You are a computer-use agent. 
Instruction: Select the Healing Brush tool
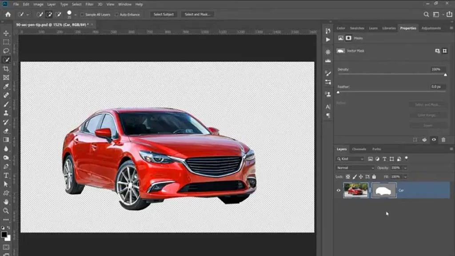click(x=6, y=95)
